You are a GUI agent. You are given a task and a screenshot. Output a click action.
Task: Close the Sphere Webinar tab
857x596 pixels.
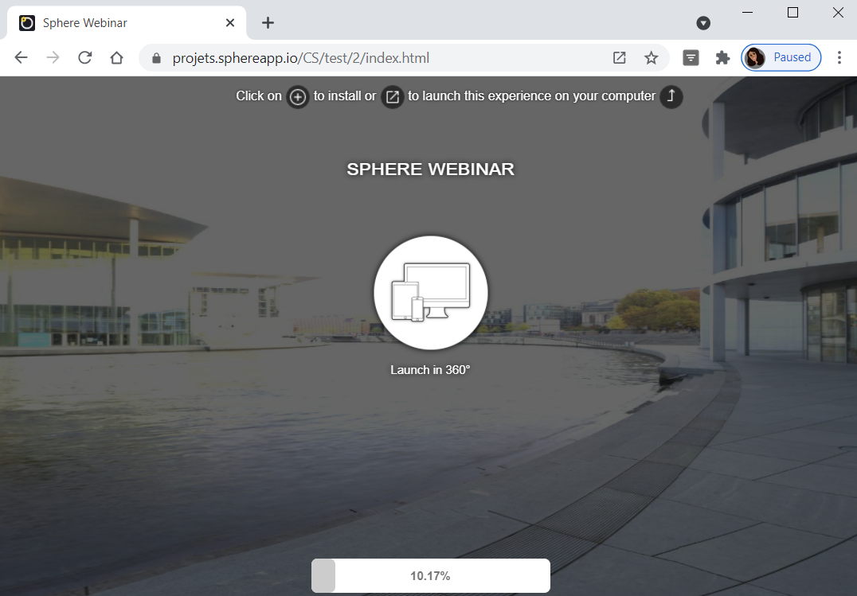pyautogui.click(x=230, y=23)
